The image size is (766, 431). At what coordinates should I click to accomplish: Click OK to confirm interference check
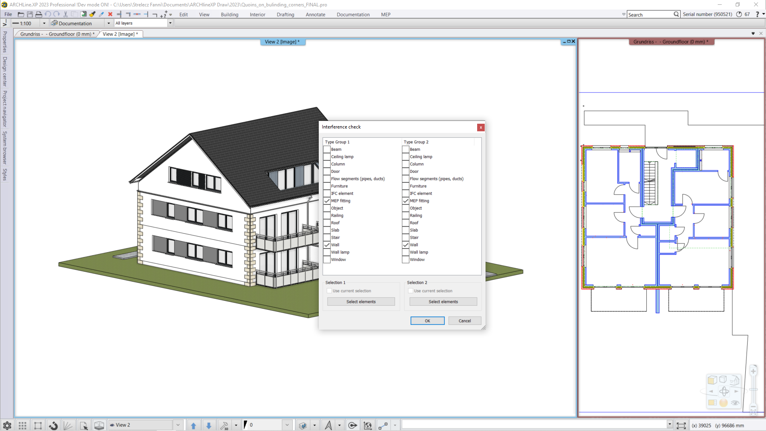427,320
